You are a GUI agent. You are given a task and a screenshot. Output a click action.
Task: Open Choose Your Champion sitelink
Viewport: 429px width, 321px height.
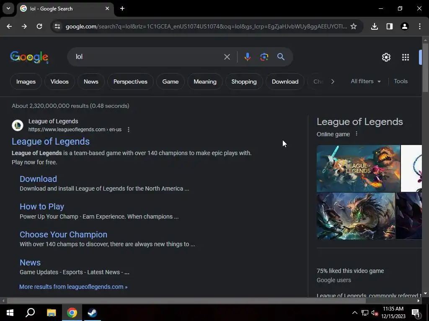pyautogui.click(x=64, y=234)
